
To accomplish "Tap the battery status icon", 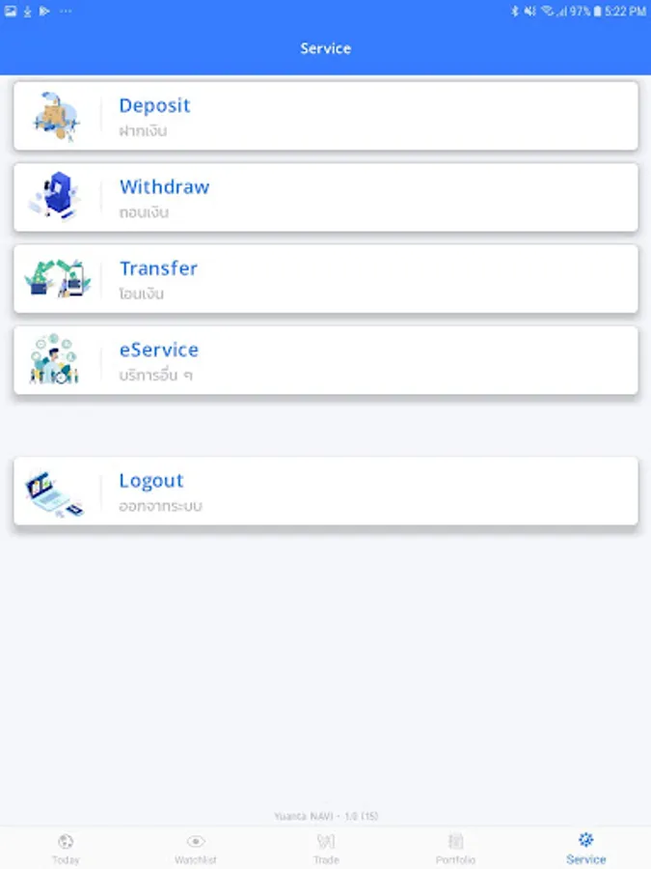I will 597,11.
